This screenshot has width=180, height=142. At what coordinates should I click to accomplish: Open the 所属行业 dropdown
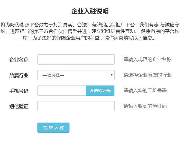[76, 75]
